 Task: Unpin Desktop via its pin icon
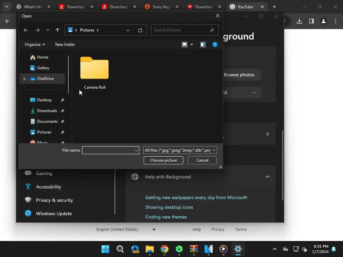pos(63,100)
